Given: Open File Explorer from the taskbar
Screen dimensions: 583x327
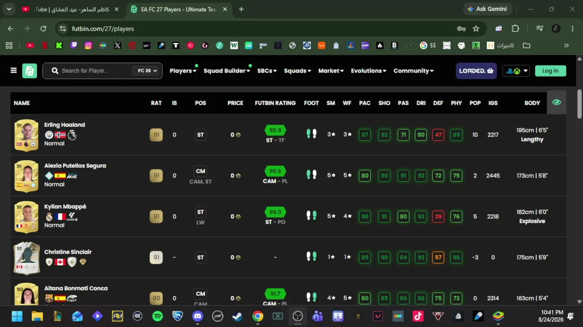Looking at the screenshot, I should pos(37,316).
